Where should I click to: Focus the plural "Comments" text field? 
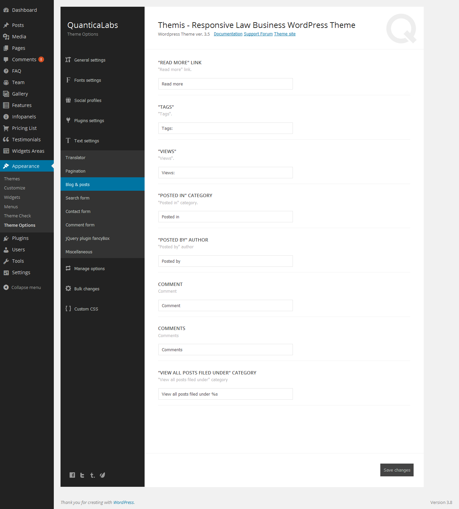pos(226,350)
